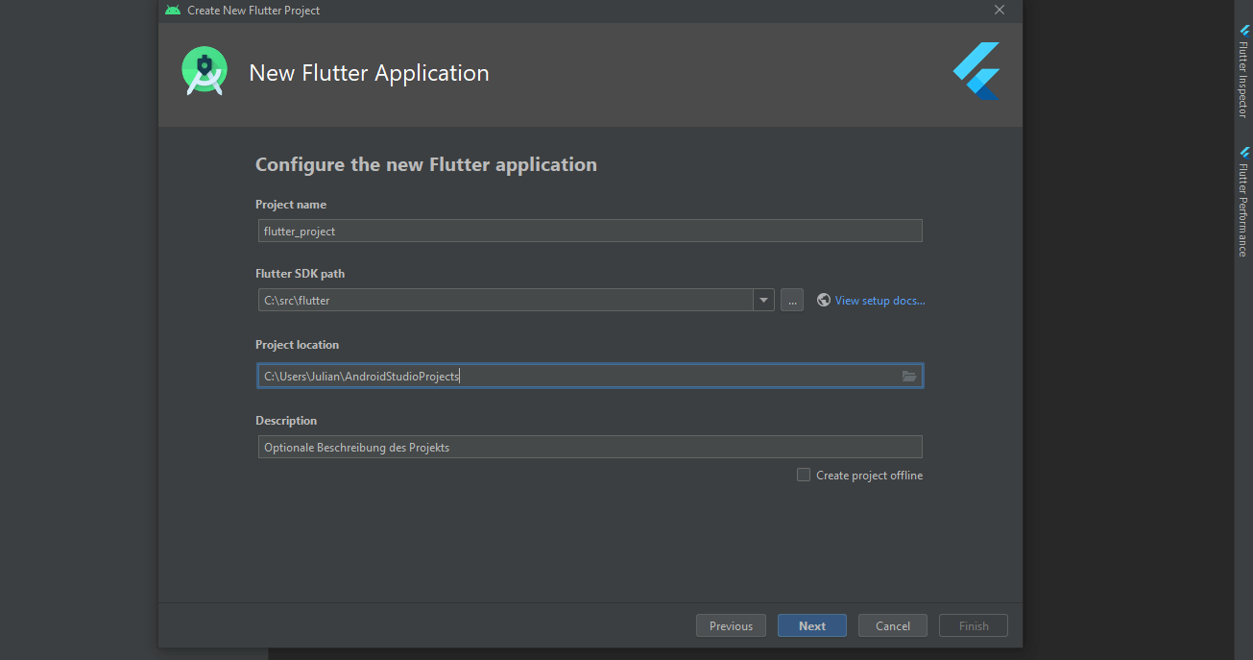Image resolution: width=1253 pixels, height=660 pixels.
Task: Click the globe icon beside setup docs
Action: pyautogui.click(x=823, y=300)
